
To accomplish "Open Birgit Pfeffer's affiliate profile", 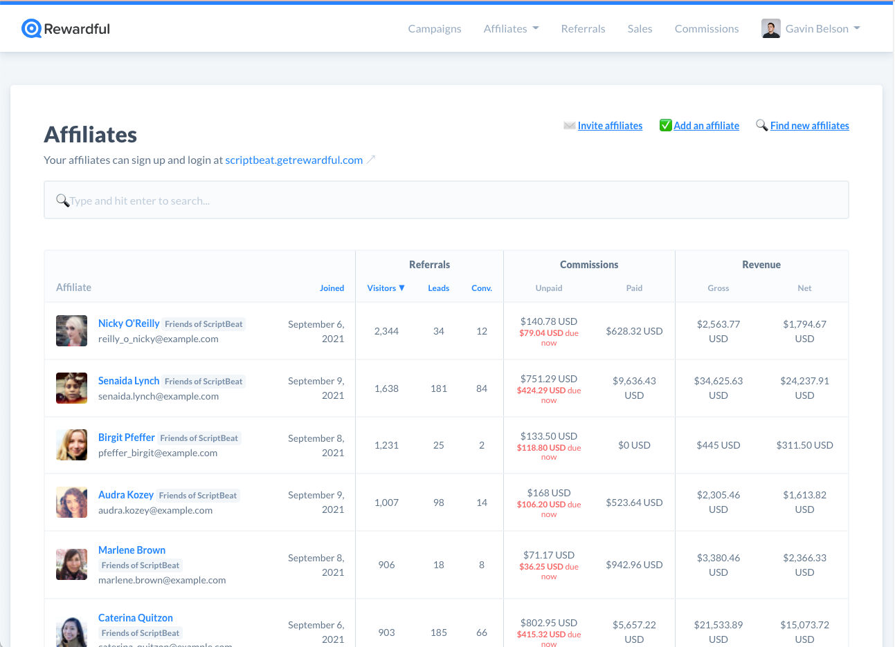I will click(x=127, y=438).
